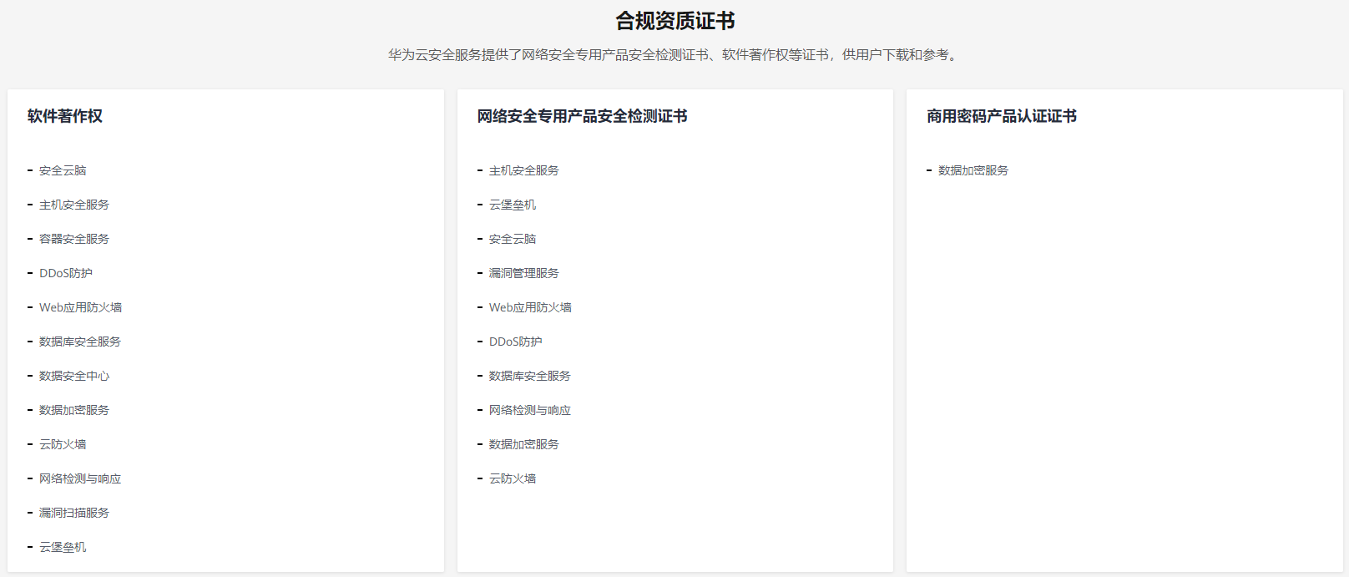Open 网络检测与响应 under 软件著作权
Viewport: 1349px width, 577px height.
(x=80, y=478)
